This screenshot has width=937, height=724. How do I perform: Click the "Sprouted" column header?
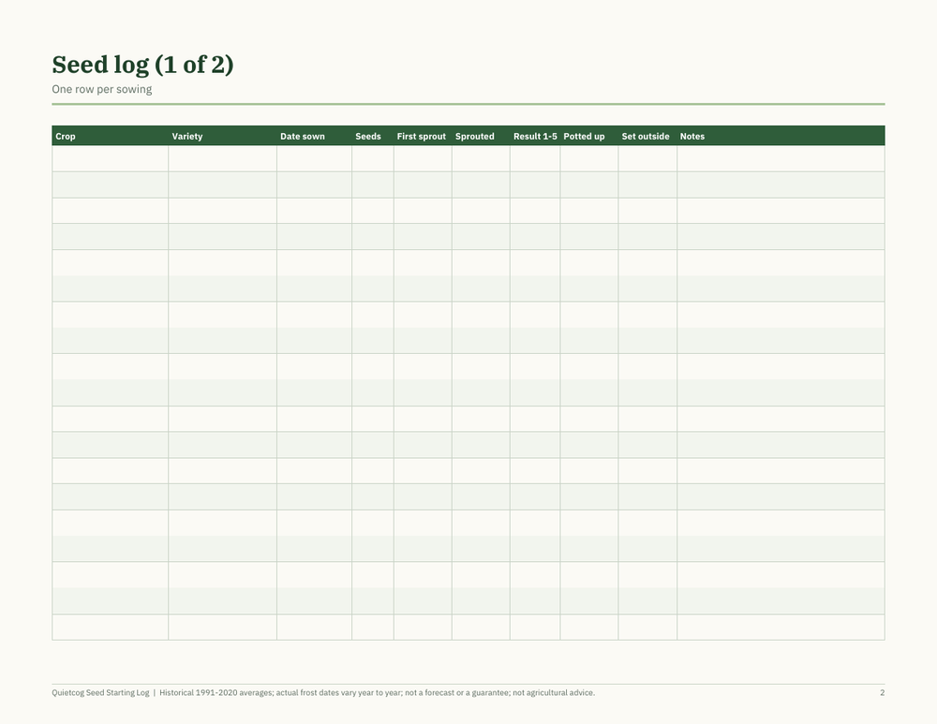474,136
